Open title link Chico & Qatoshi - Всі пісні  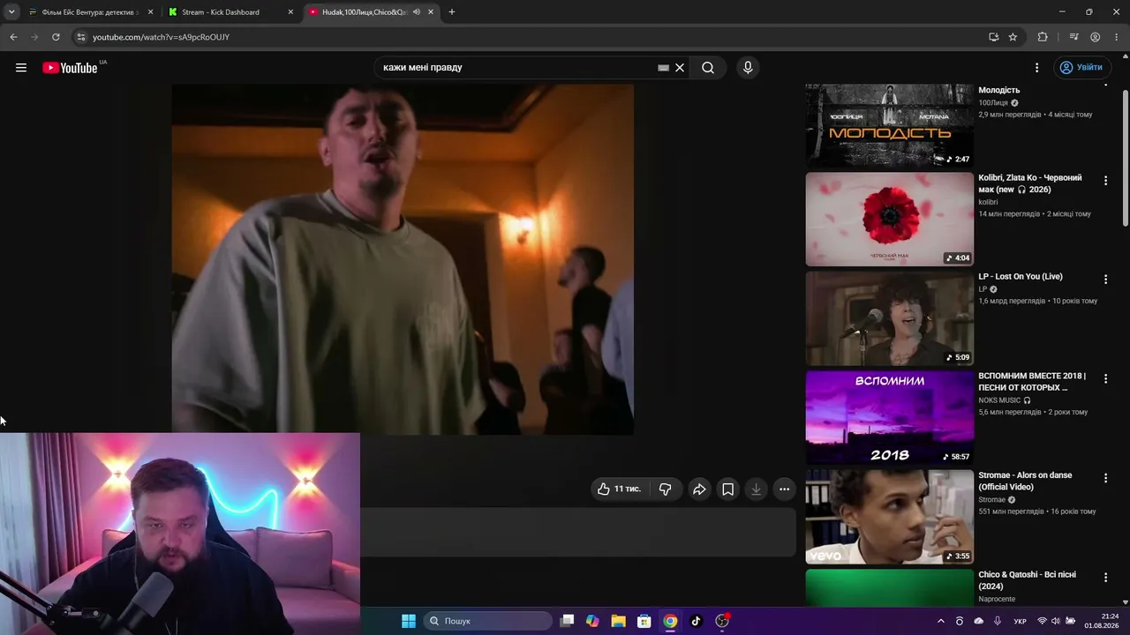(x=1027, y=580)
